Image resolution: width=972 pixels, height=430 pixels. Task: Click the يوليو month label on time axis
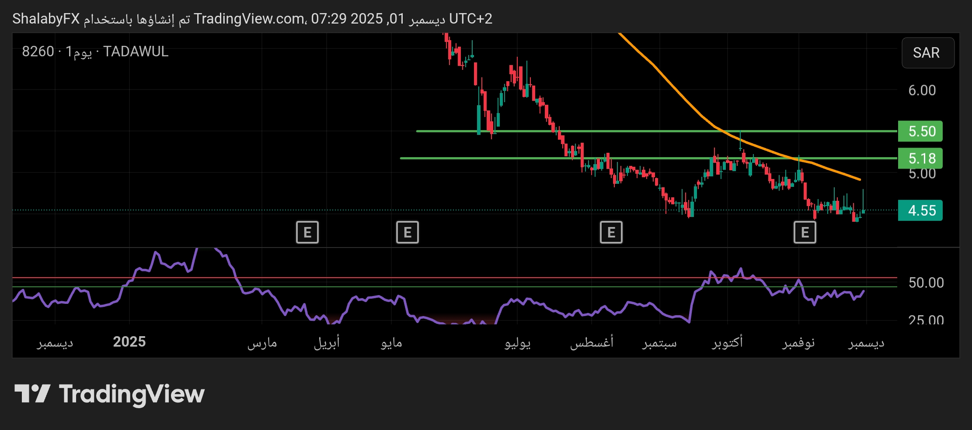517,343
